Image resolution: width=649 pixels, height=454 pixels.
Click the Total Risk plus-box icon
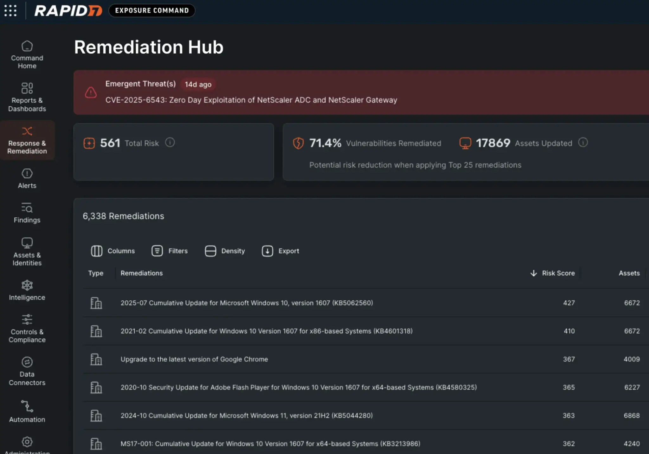[x=89, y=143]
